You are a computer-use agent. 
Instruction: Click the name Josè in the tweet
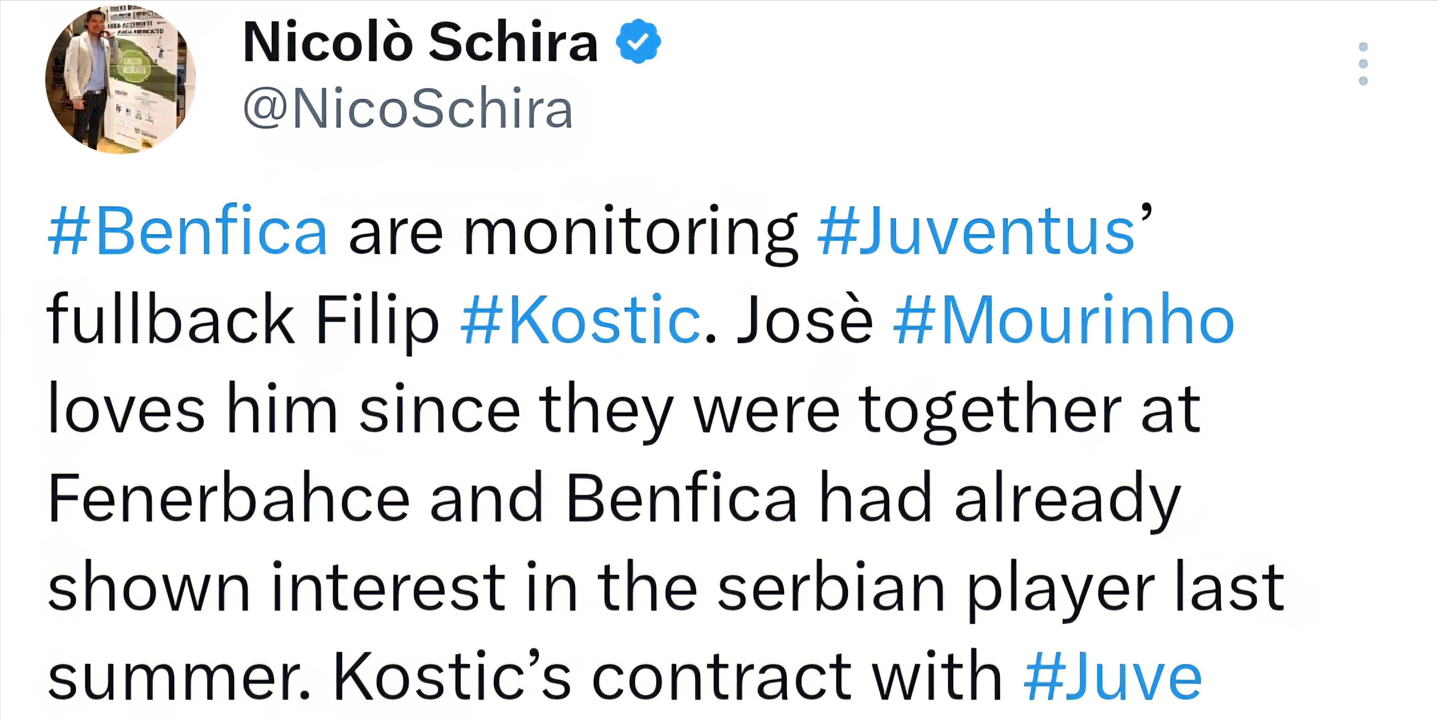coord(805,321)
